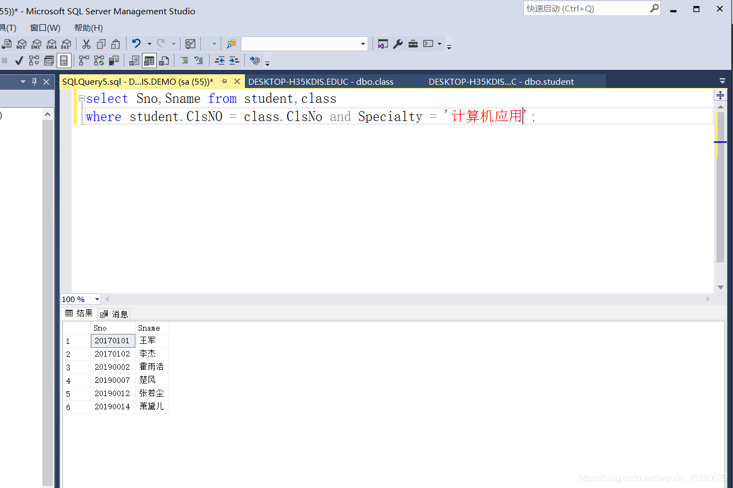Open the 窗口(W) menu
The width and height of the screenshot is (733, 488).
pos(45,28)
